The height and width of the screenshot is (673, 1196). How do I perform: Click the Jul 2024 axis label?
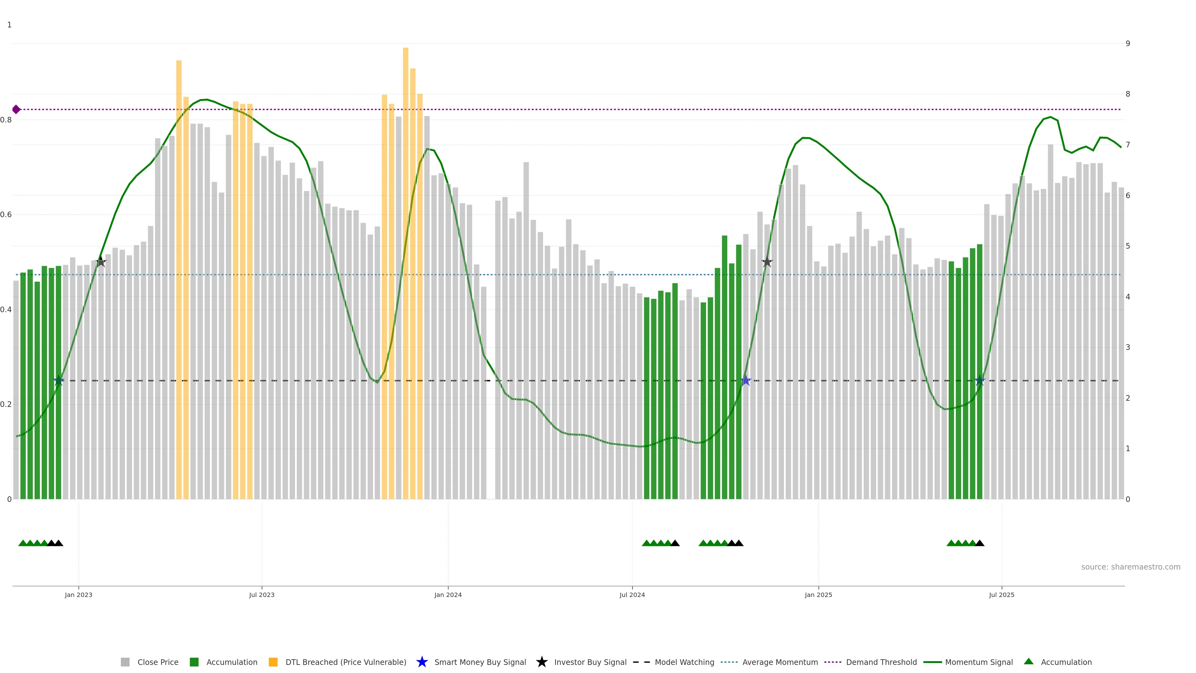pyautogui.click(x=632, y=594)
